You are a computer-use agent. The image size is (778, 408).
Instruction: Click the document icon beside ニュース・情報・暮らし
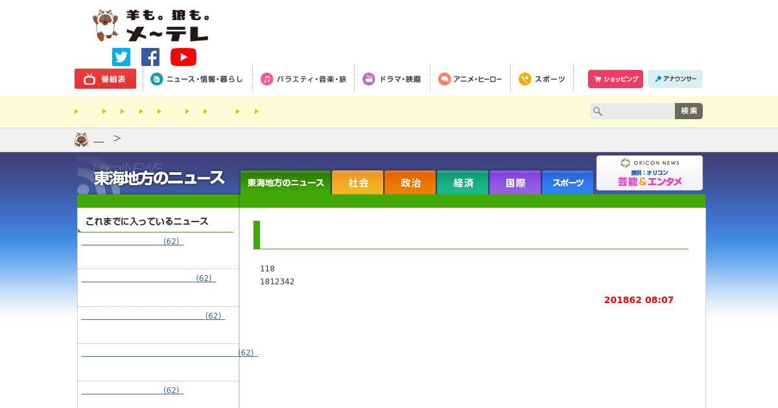(157, 79)
